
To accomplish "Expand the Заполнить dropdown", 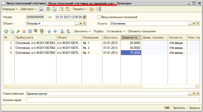I will (x=82, y=31).
